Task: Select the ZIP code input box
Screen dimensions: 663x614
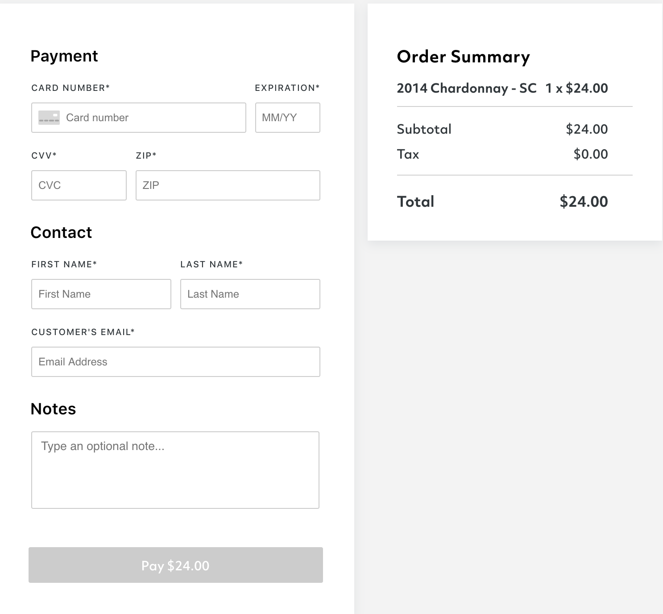Action: point(228,185)
